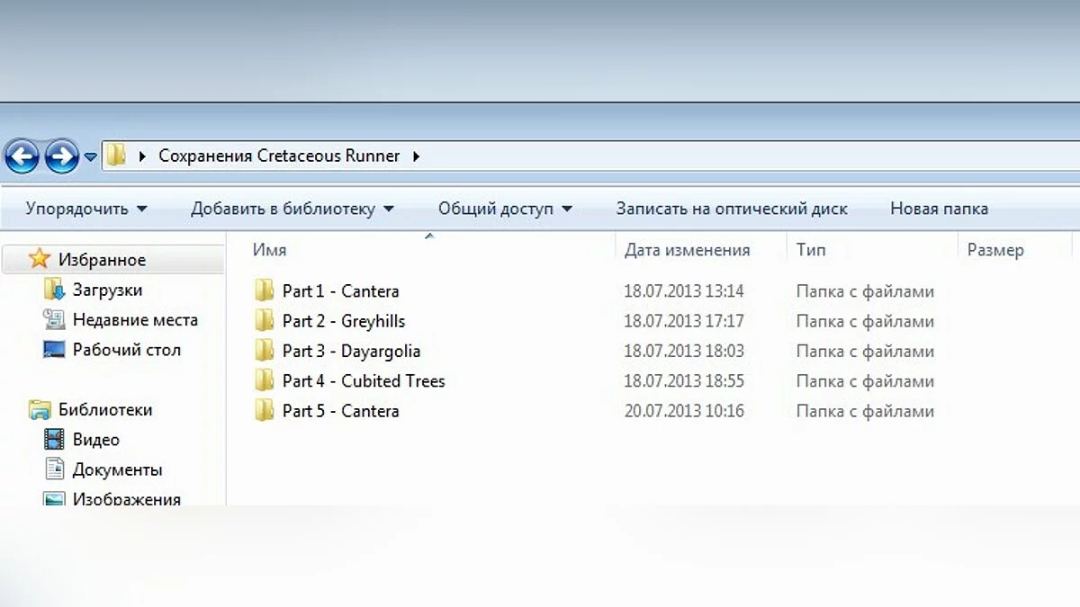This screenshot has width=1080, height=607.
Task: Click Записать на оптический диск button
Action: pyautogui.click(x=731, y=209)
